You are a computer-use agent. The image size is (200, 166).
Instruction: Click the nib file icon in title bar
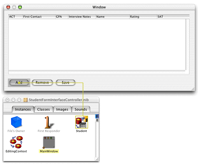(x=26, y=100)
